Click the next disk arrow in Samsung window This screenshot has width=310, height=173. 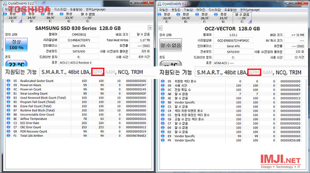click(x=150, y=28)
